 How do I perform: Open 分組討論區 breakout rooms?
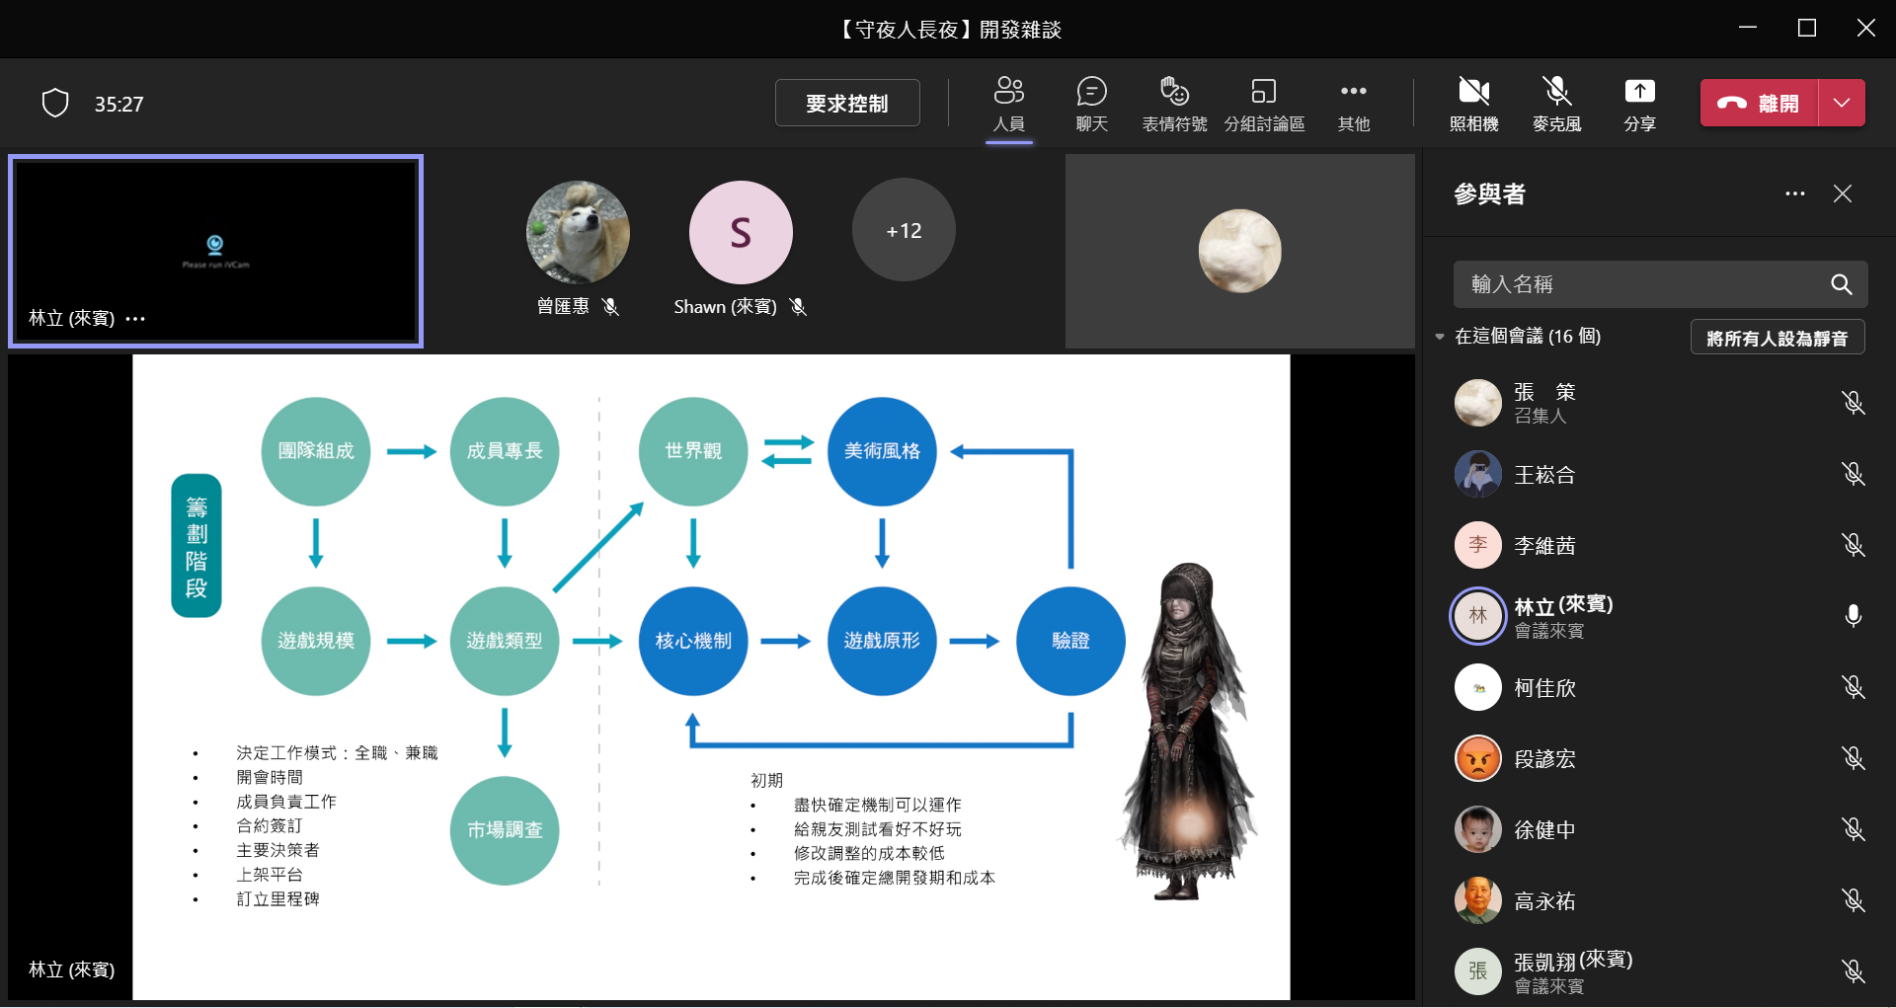tap(1264, 103)
